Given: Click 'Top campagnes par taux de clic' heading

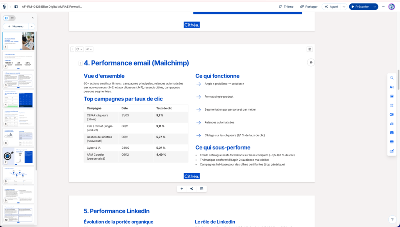Looking at the screenshot, I should click(x=123, y=99).
